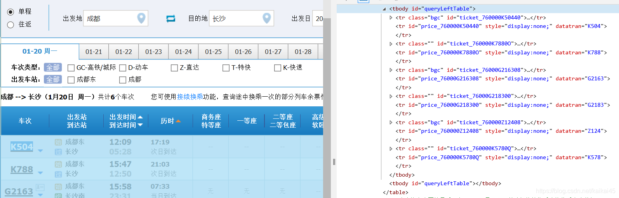The width and height of the screenshot is (619, 198).
Task: Expand the ticket_76000G218300 tr node
Action: pyautogui.click(x=391, y=96)
